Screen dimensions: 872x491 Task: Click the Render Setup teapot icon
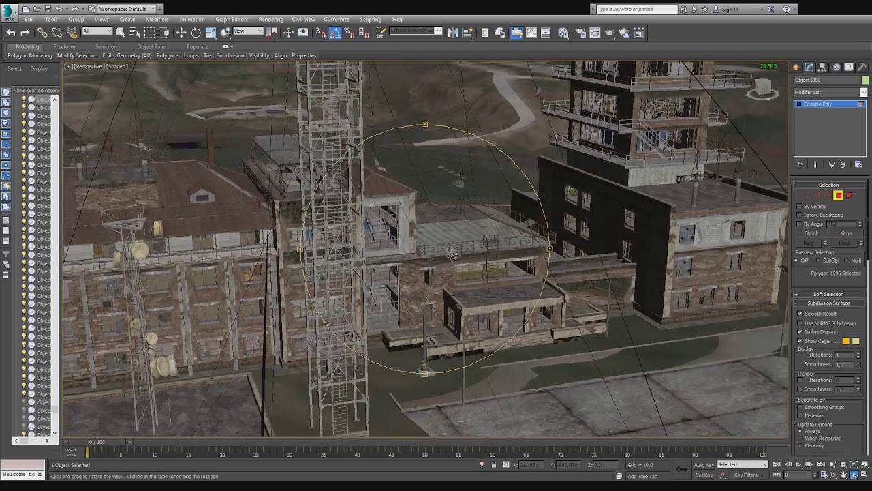pos(580,33)
